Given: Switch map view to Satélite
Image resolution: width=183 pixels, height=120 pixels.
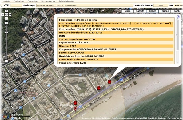Looking at the screenshot, I should point(140,11).
